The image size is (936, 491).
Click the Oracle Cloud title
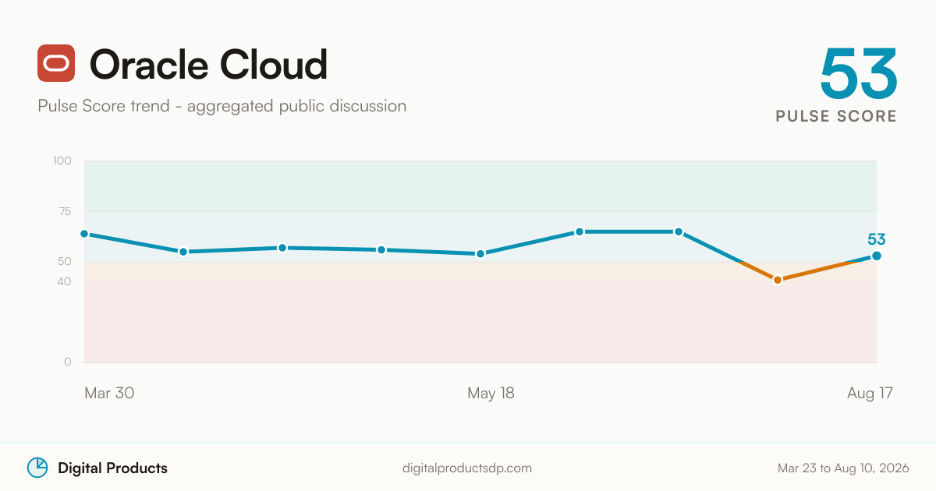[x=209, y=64]
